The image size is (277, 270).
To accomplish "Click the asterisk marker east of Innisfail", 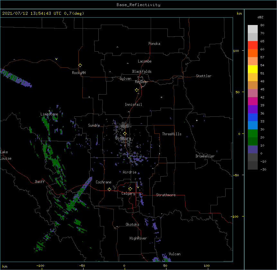I will pyautogui.click(x=161, y=97).
